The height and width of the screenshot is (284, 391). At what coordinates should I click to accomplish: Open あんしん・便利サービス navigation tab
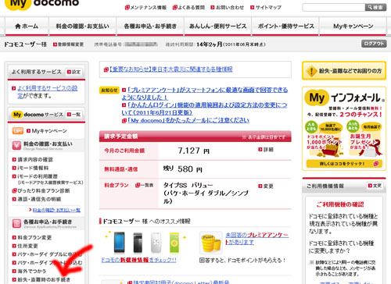click(x=217, y=27)
